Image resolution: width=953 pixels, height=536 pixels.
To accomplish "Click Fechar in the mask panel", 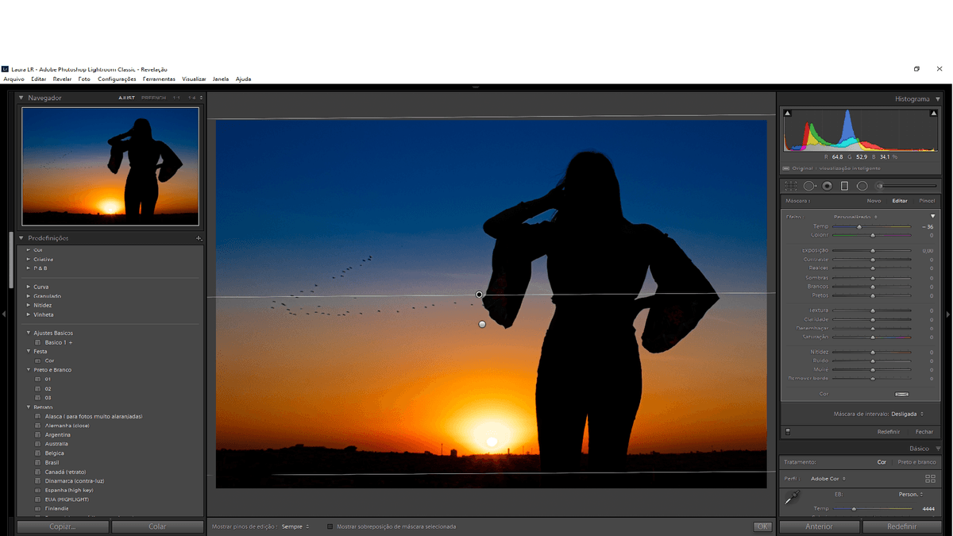I will tap(924, 432).
